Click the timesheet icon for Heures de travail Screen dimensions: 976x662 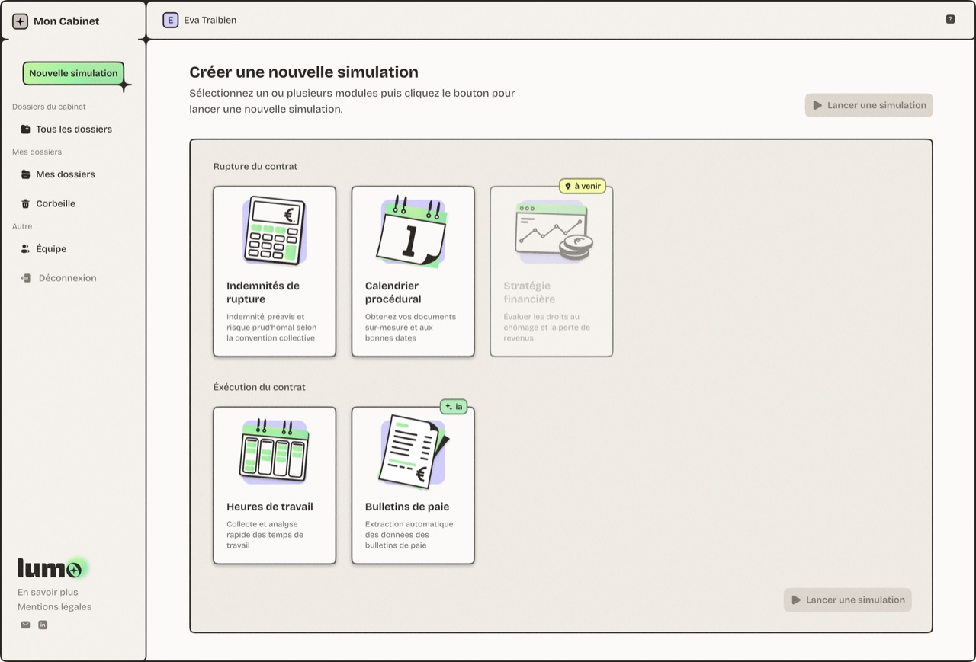coord(274,451)
